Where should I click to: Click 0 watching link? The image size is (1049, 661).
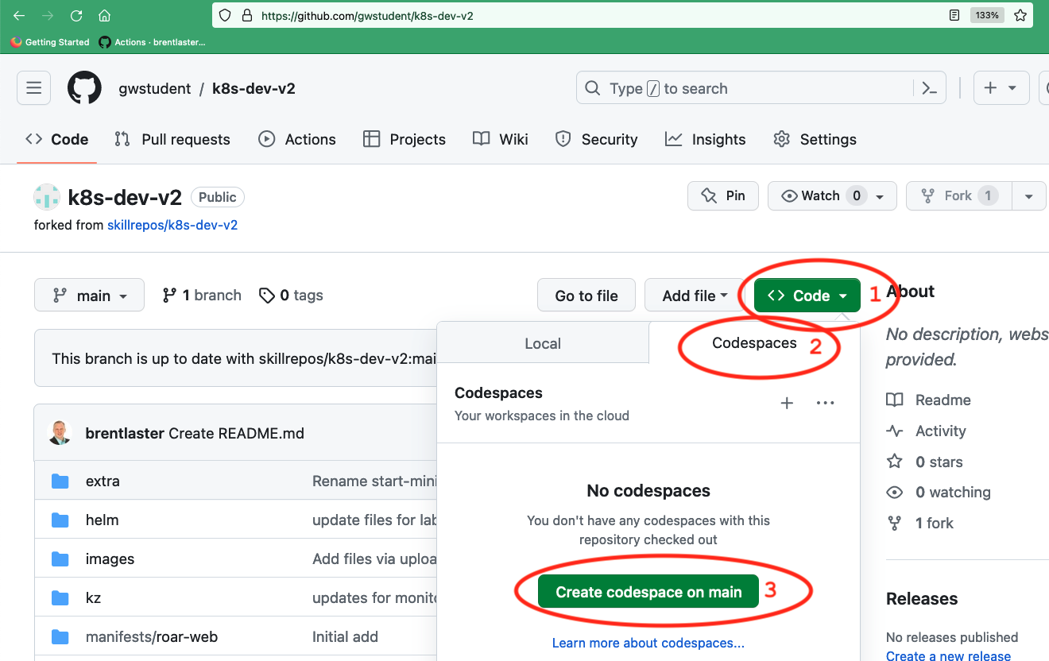(939, 493)
